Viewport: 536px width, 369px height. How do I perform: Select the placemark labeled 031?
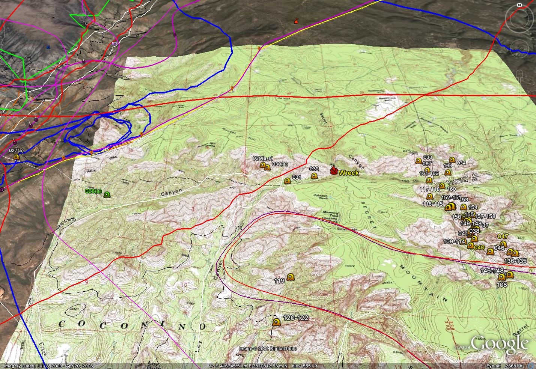click(x=288, y=181)
